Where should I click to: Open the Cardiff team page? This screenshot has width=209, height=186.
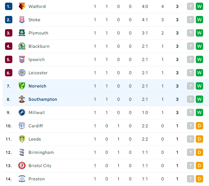pyautogui.click(x=36, y=126)
